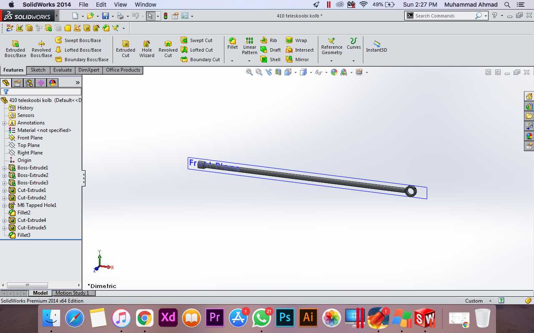This screenshot has width=534, height=333.
Task: Open the Window menu
Action: click(146, 5)
